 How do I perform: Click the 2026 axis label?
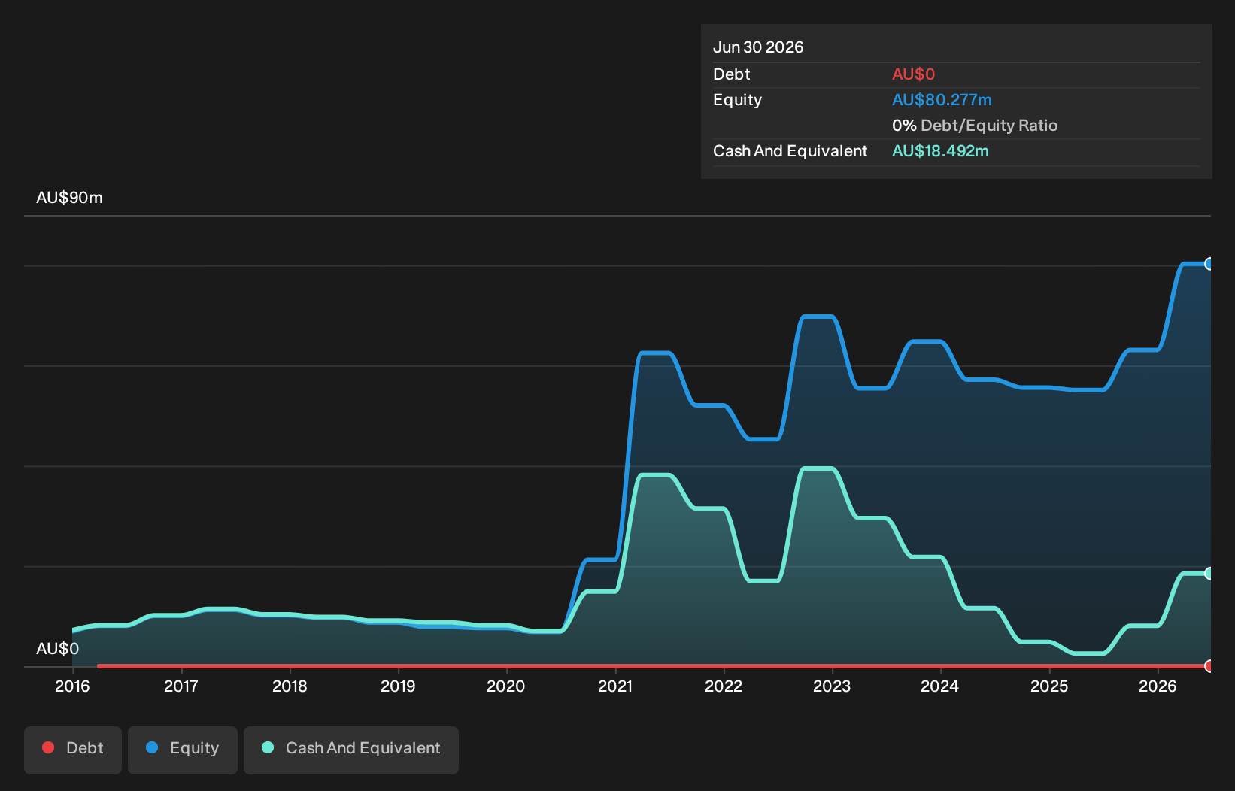[x=1158, y=686]
